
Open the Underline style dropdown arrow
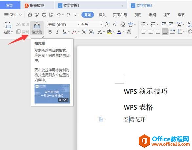[69, 32]
